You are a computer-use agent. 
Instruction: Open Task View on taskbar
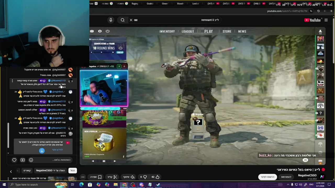click(72, 185)
